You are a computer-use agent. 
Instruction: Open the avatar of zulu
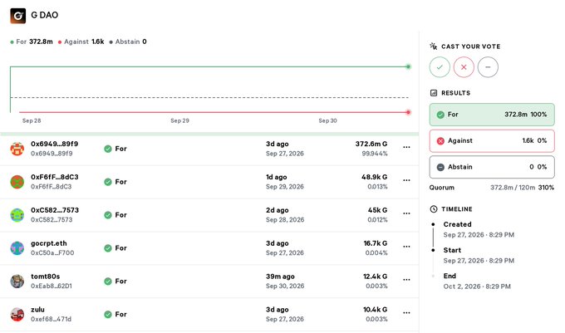pos(17,314)
